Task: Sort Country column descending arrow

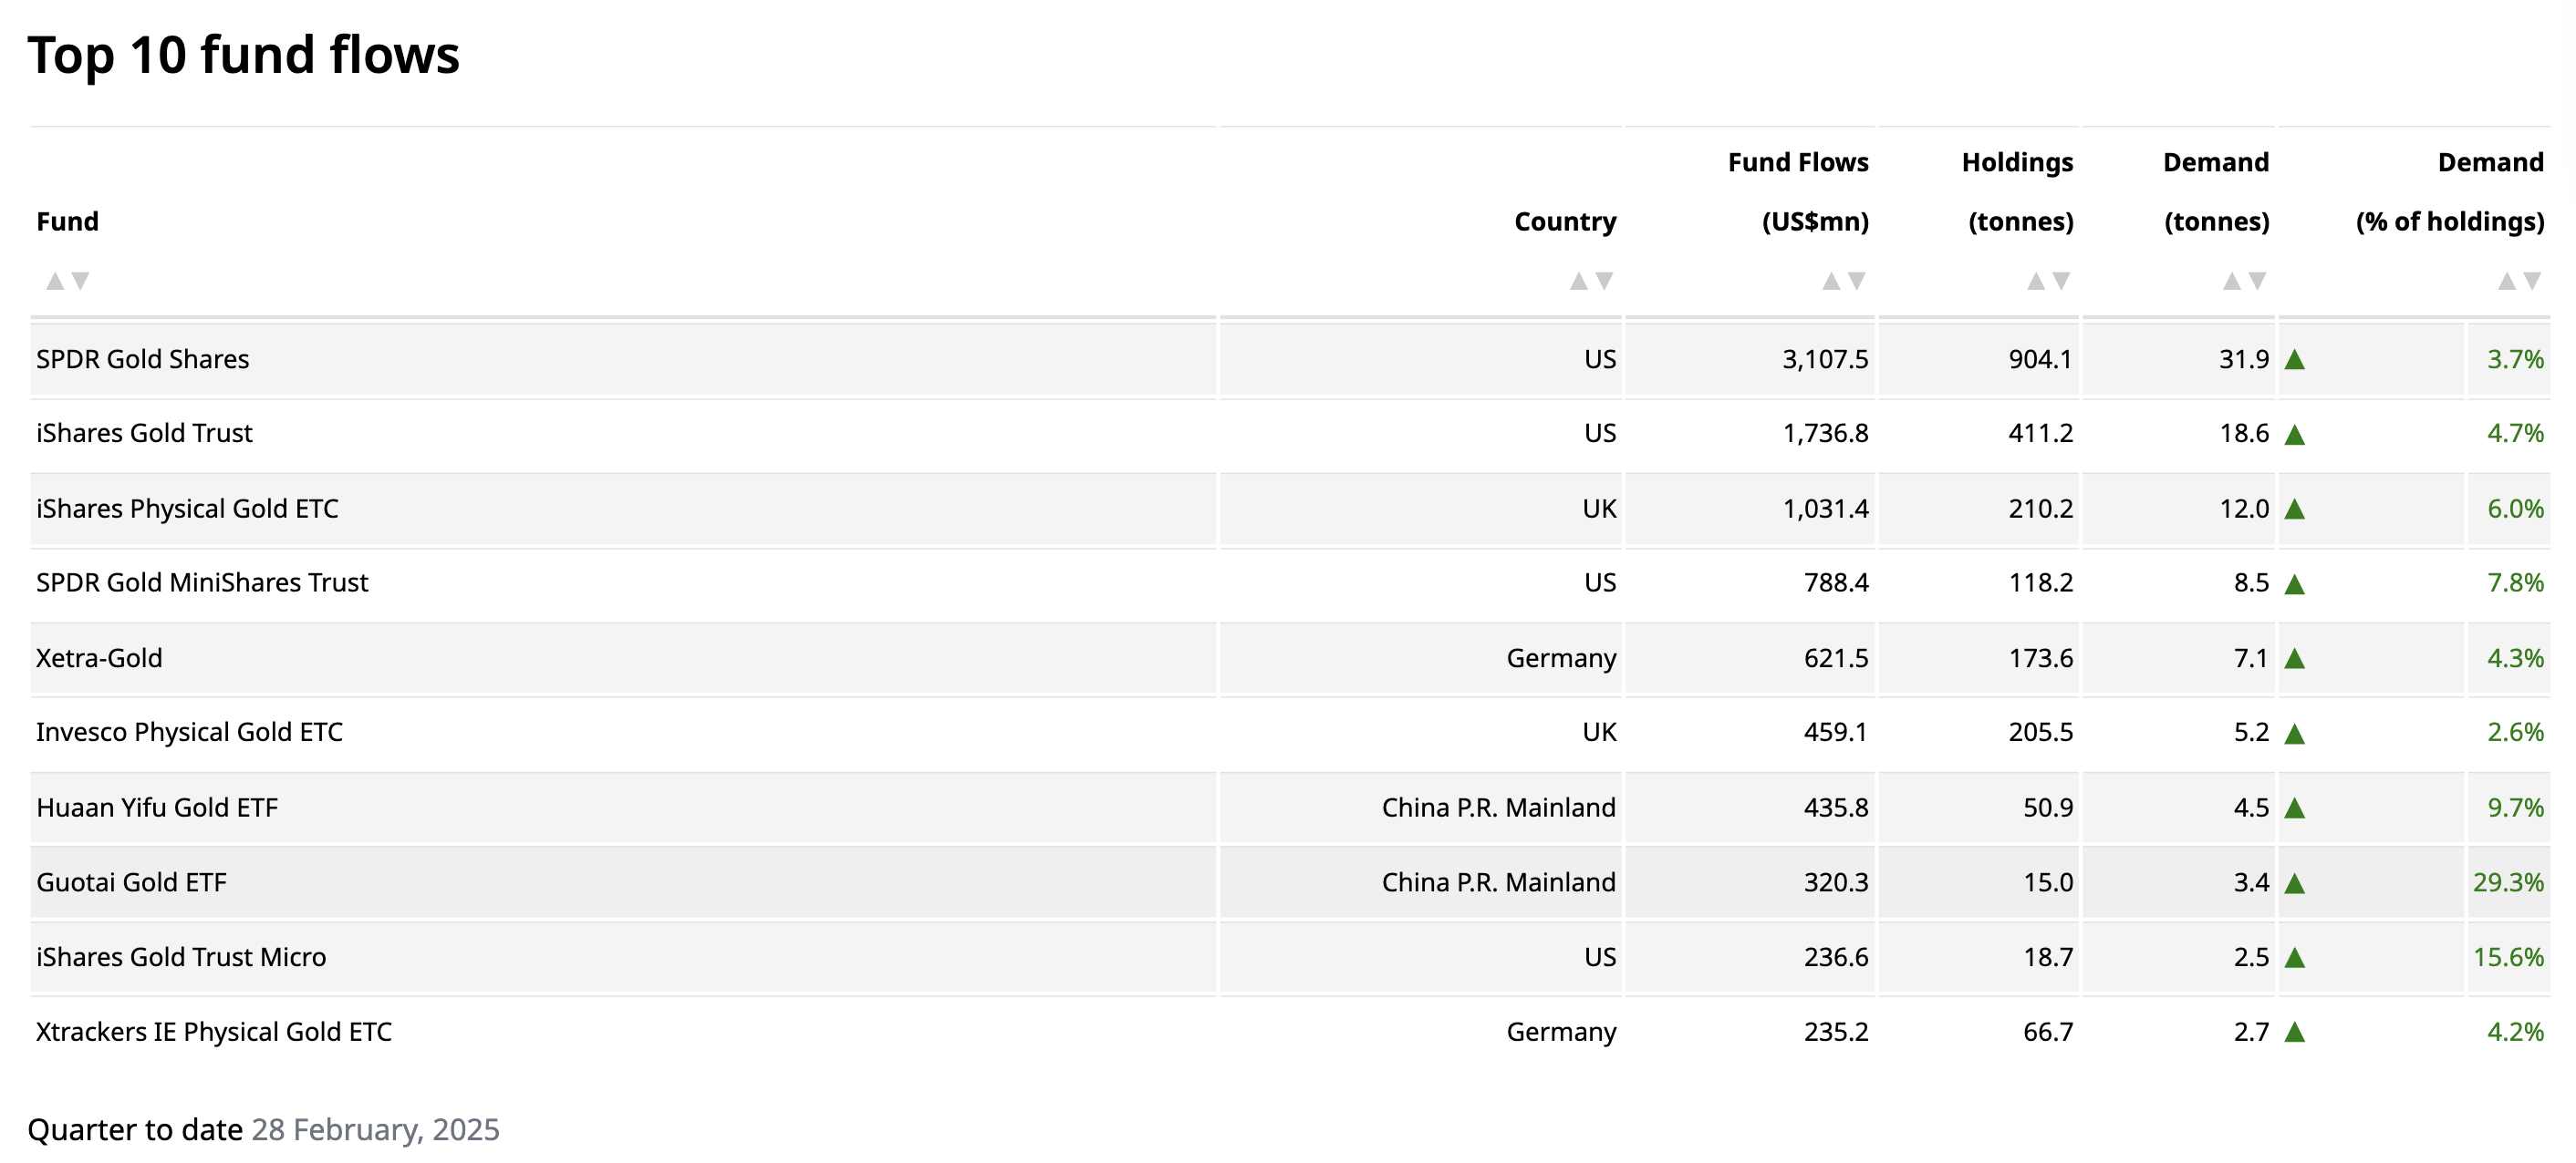Action: [1604, 281]
